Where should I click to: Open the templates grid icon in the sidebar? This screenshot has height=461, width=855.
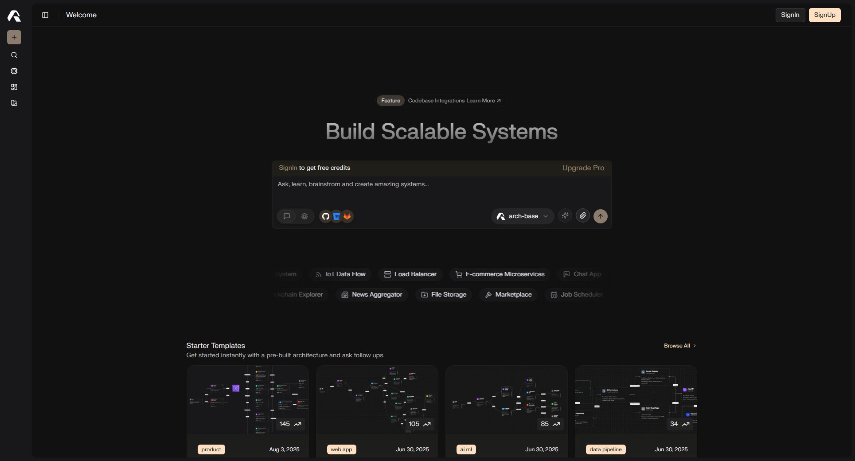(14, 87)
